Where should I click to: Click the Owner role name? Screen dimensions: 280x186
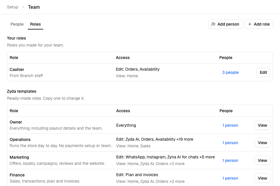tap(16, 122)
